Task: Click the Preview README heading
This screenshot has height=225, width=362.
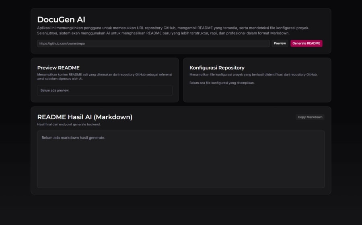Action: (x=58, y=68)
